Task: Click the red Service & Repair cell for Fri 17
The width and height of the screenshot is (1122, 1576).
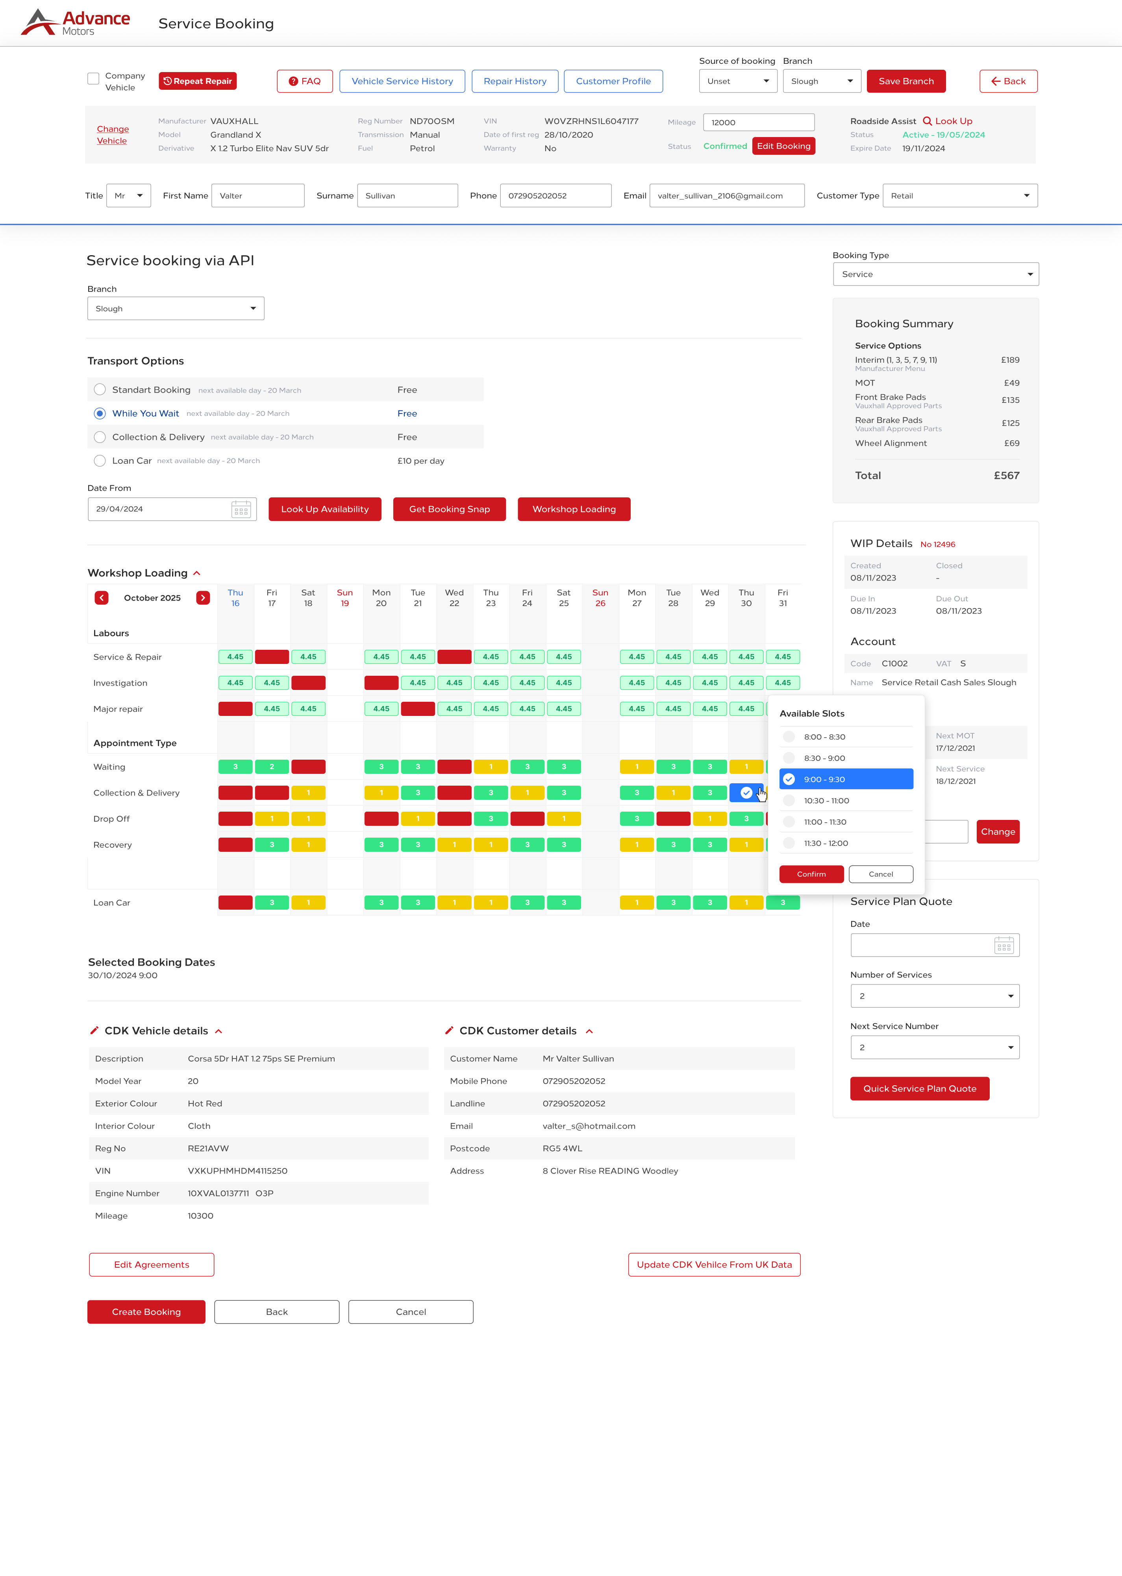Action: (272, 657)
